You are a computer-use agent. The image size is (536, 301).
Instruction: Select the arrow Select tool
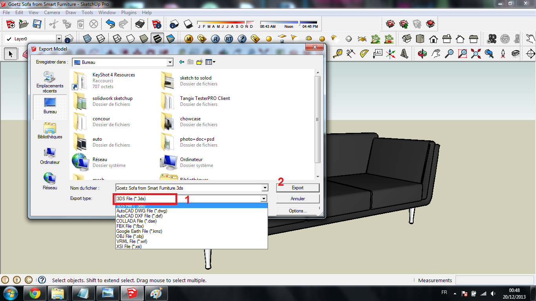coord(11,53)
